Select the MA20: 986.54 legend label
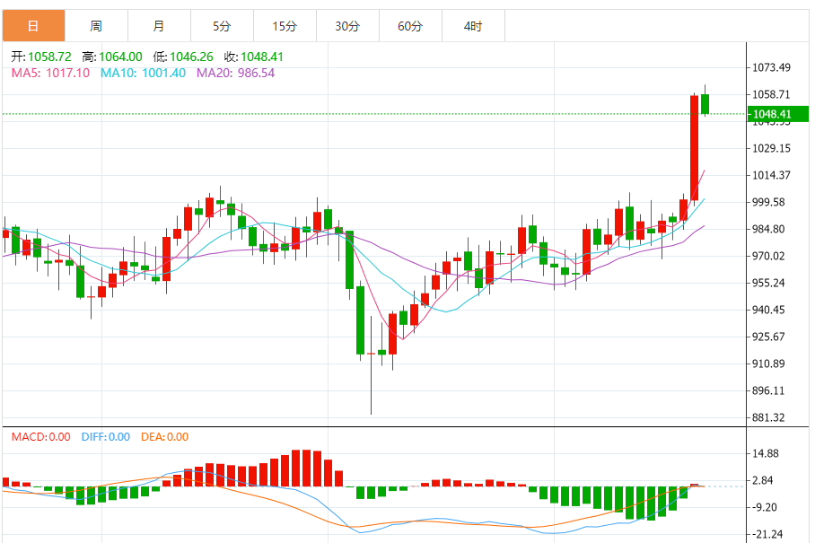 pyautogui.click(x=235, y=73)
